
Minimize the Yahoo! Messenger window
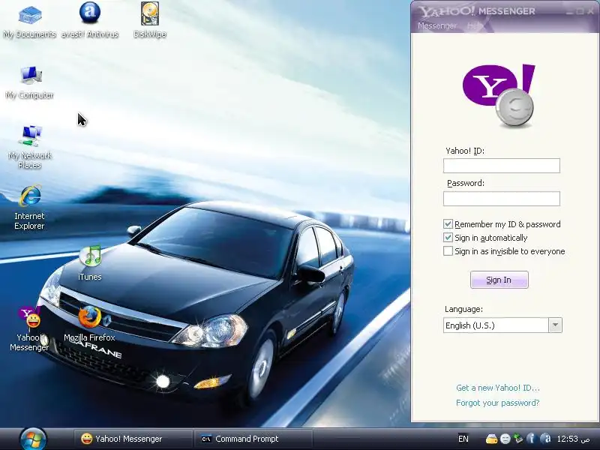[x=570, y=11]
